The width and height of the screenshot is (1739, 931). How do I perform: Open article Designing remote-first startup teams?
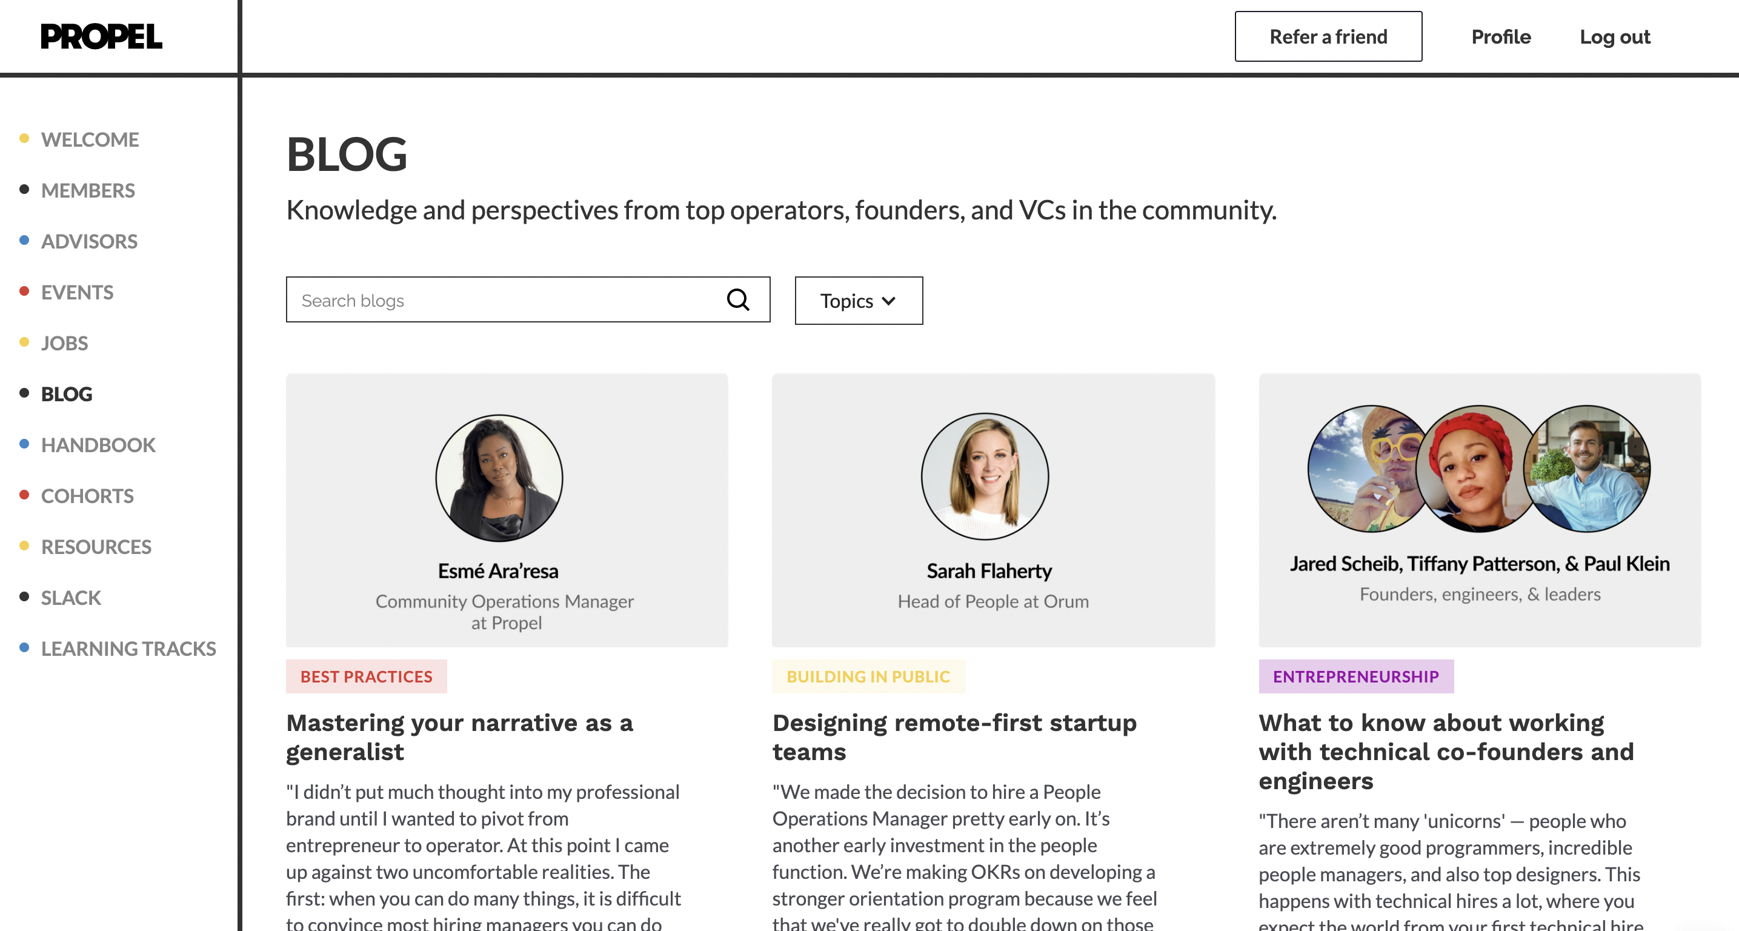(954, 737)
